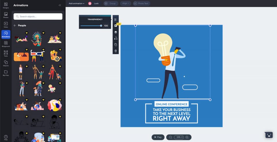Click the RIGHT AWAY text on canvas

pyautogui.click(x=171, y=118)
